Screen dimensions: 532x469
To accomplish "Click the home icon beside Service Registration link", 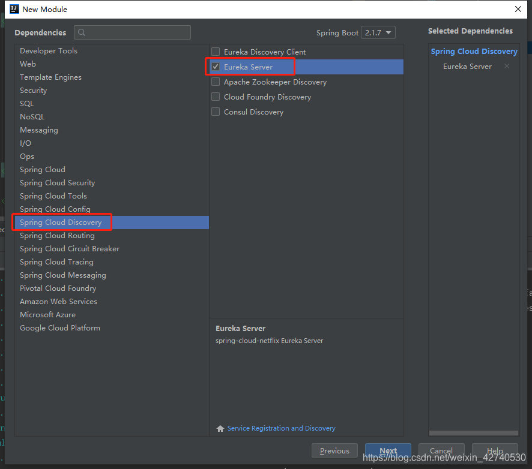I will 220,428.
